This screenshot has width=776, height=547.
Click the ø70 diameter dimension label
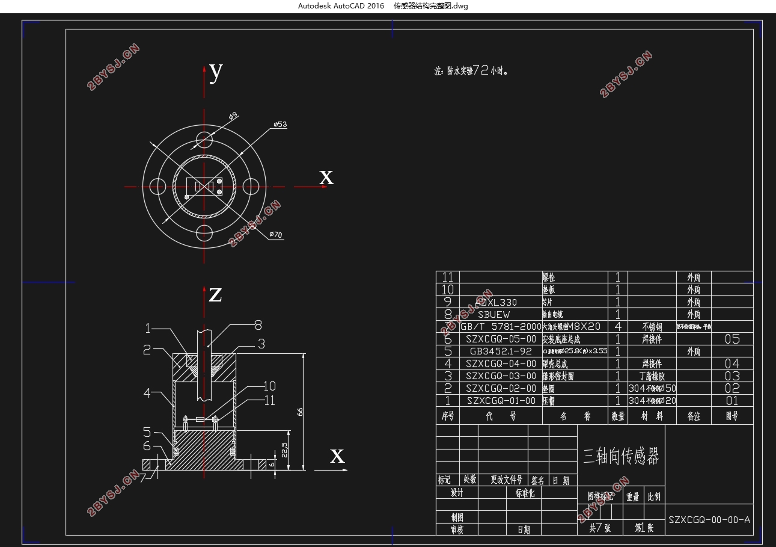pyautogui.click(x=276, y=235)
